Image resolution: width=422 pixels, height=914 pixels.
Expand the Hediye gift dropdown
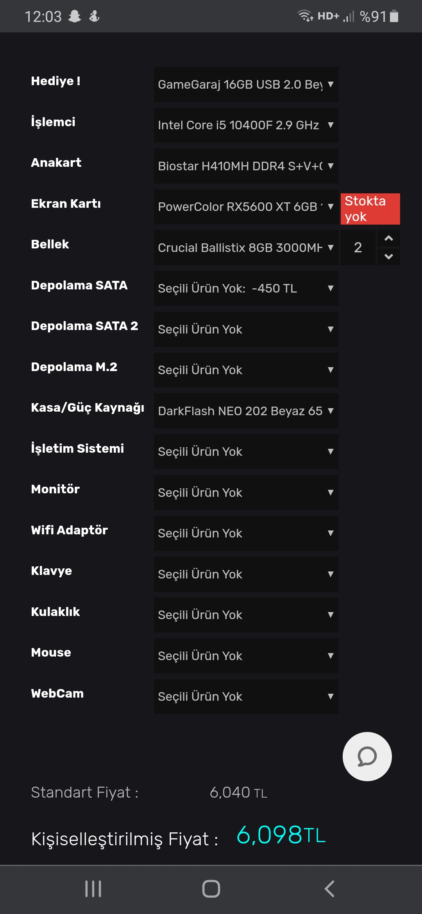pos(246,84)
